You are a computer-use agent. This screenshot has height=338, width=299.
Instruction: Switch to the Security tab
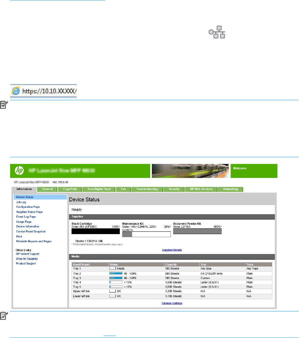pyautogui.click(x=174, y=189)
